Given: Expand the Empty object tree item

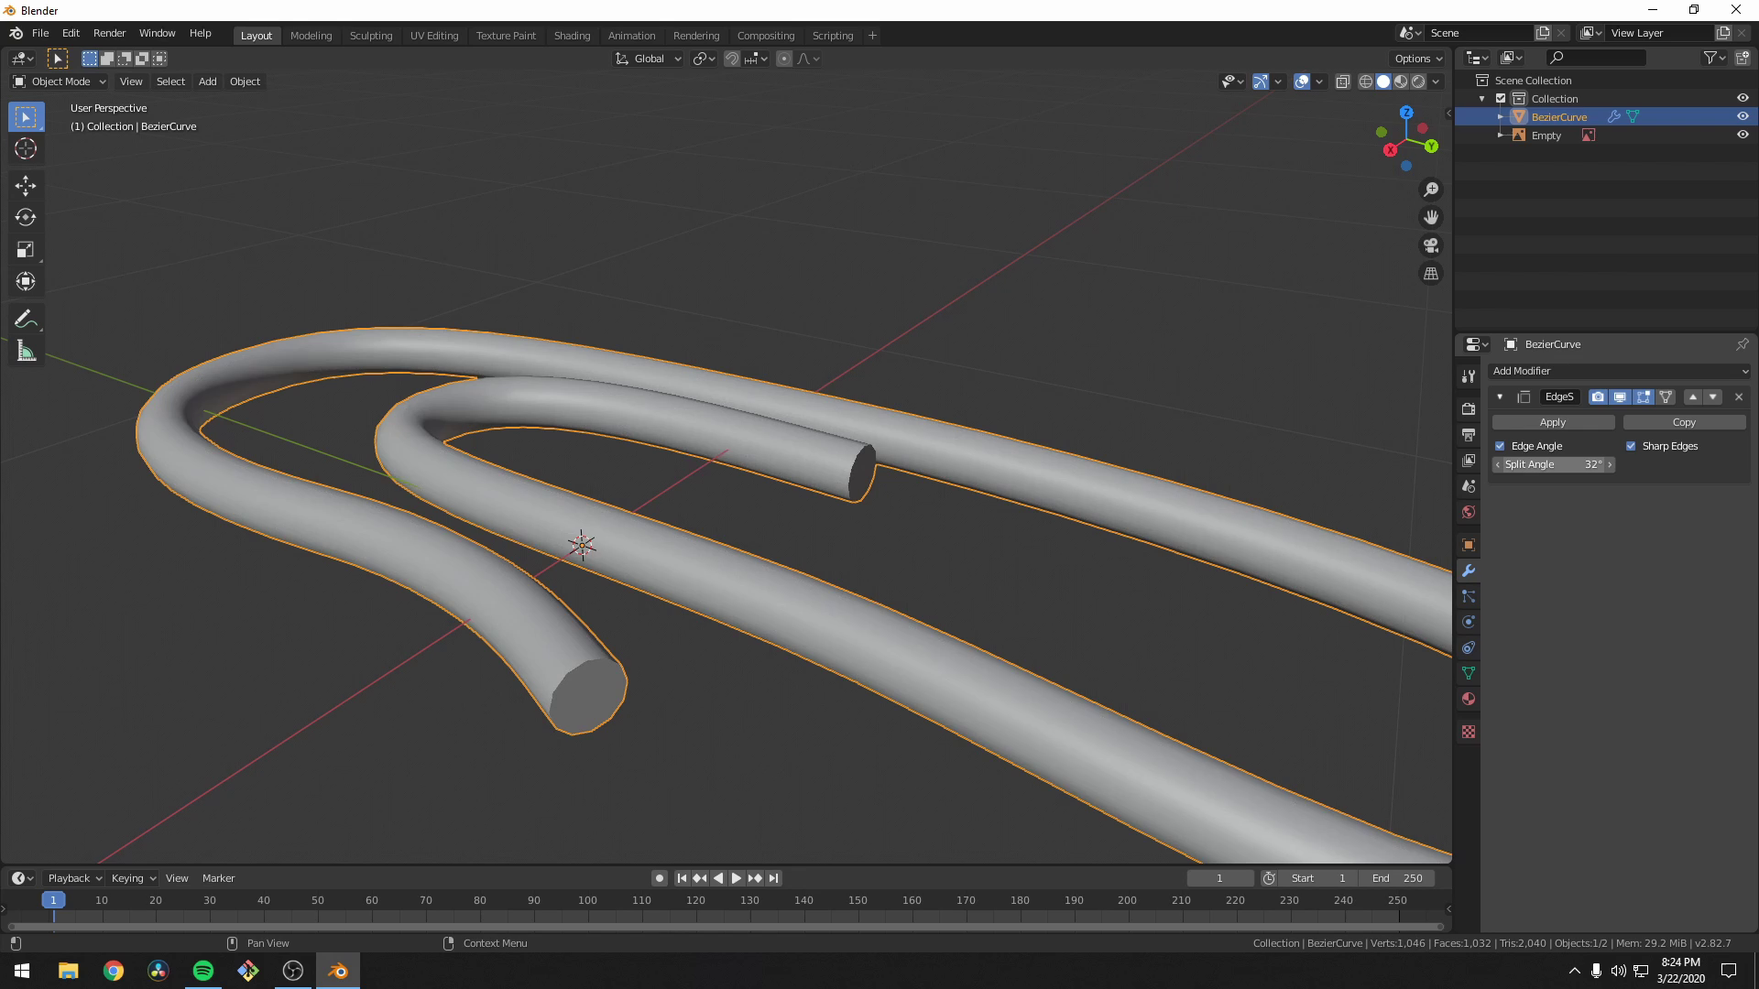Looking at the screenshot, I should pyautogui.click(x=1501, y=136).
